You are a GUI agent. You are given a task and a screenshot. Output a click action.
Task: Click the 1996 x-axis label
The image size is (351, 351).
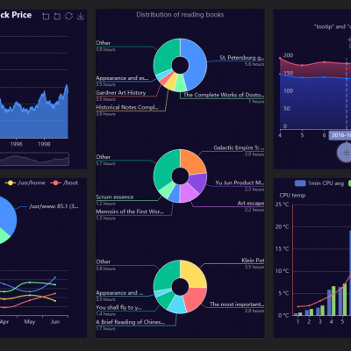click(x=16, y=144)
